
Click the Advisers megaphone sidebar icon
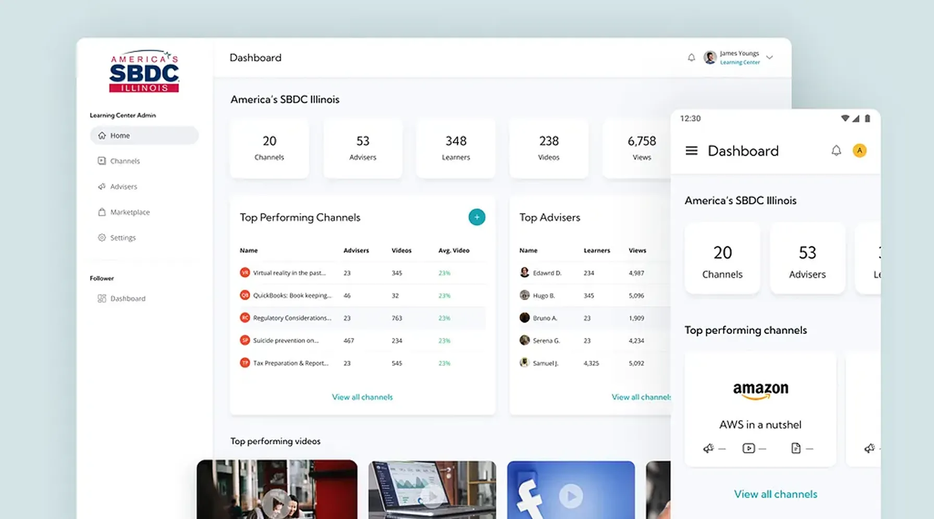(x=102, y=187)
